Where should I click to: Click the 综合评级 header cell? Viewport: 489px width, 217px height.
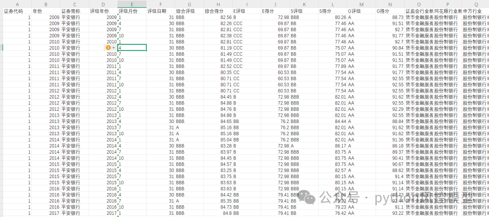pyautogui.click(x=189, y=11)
